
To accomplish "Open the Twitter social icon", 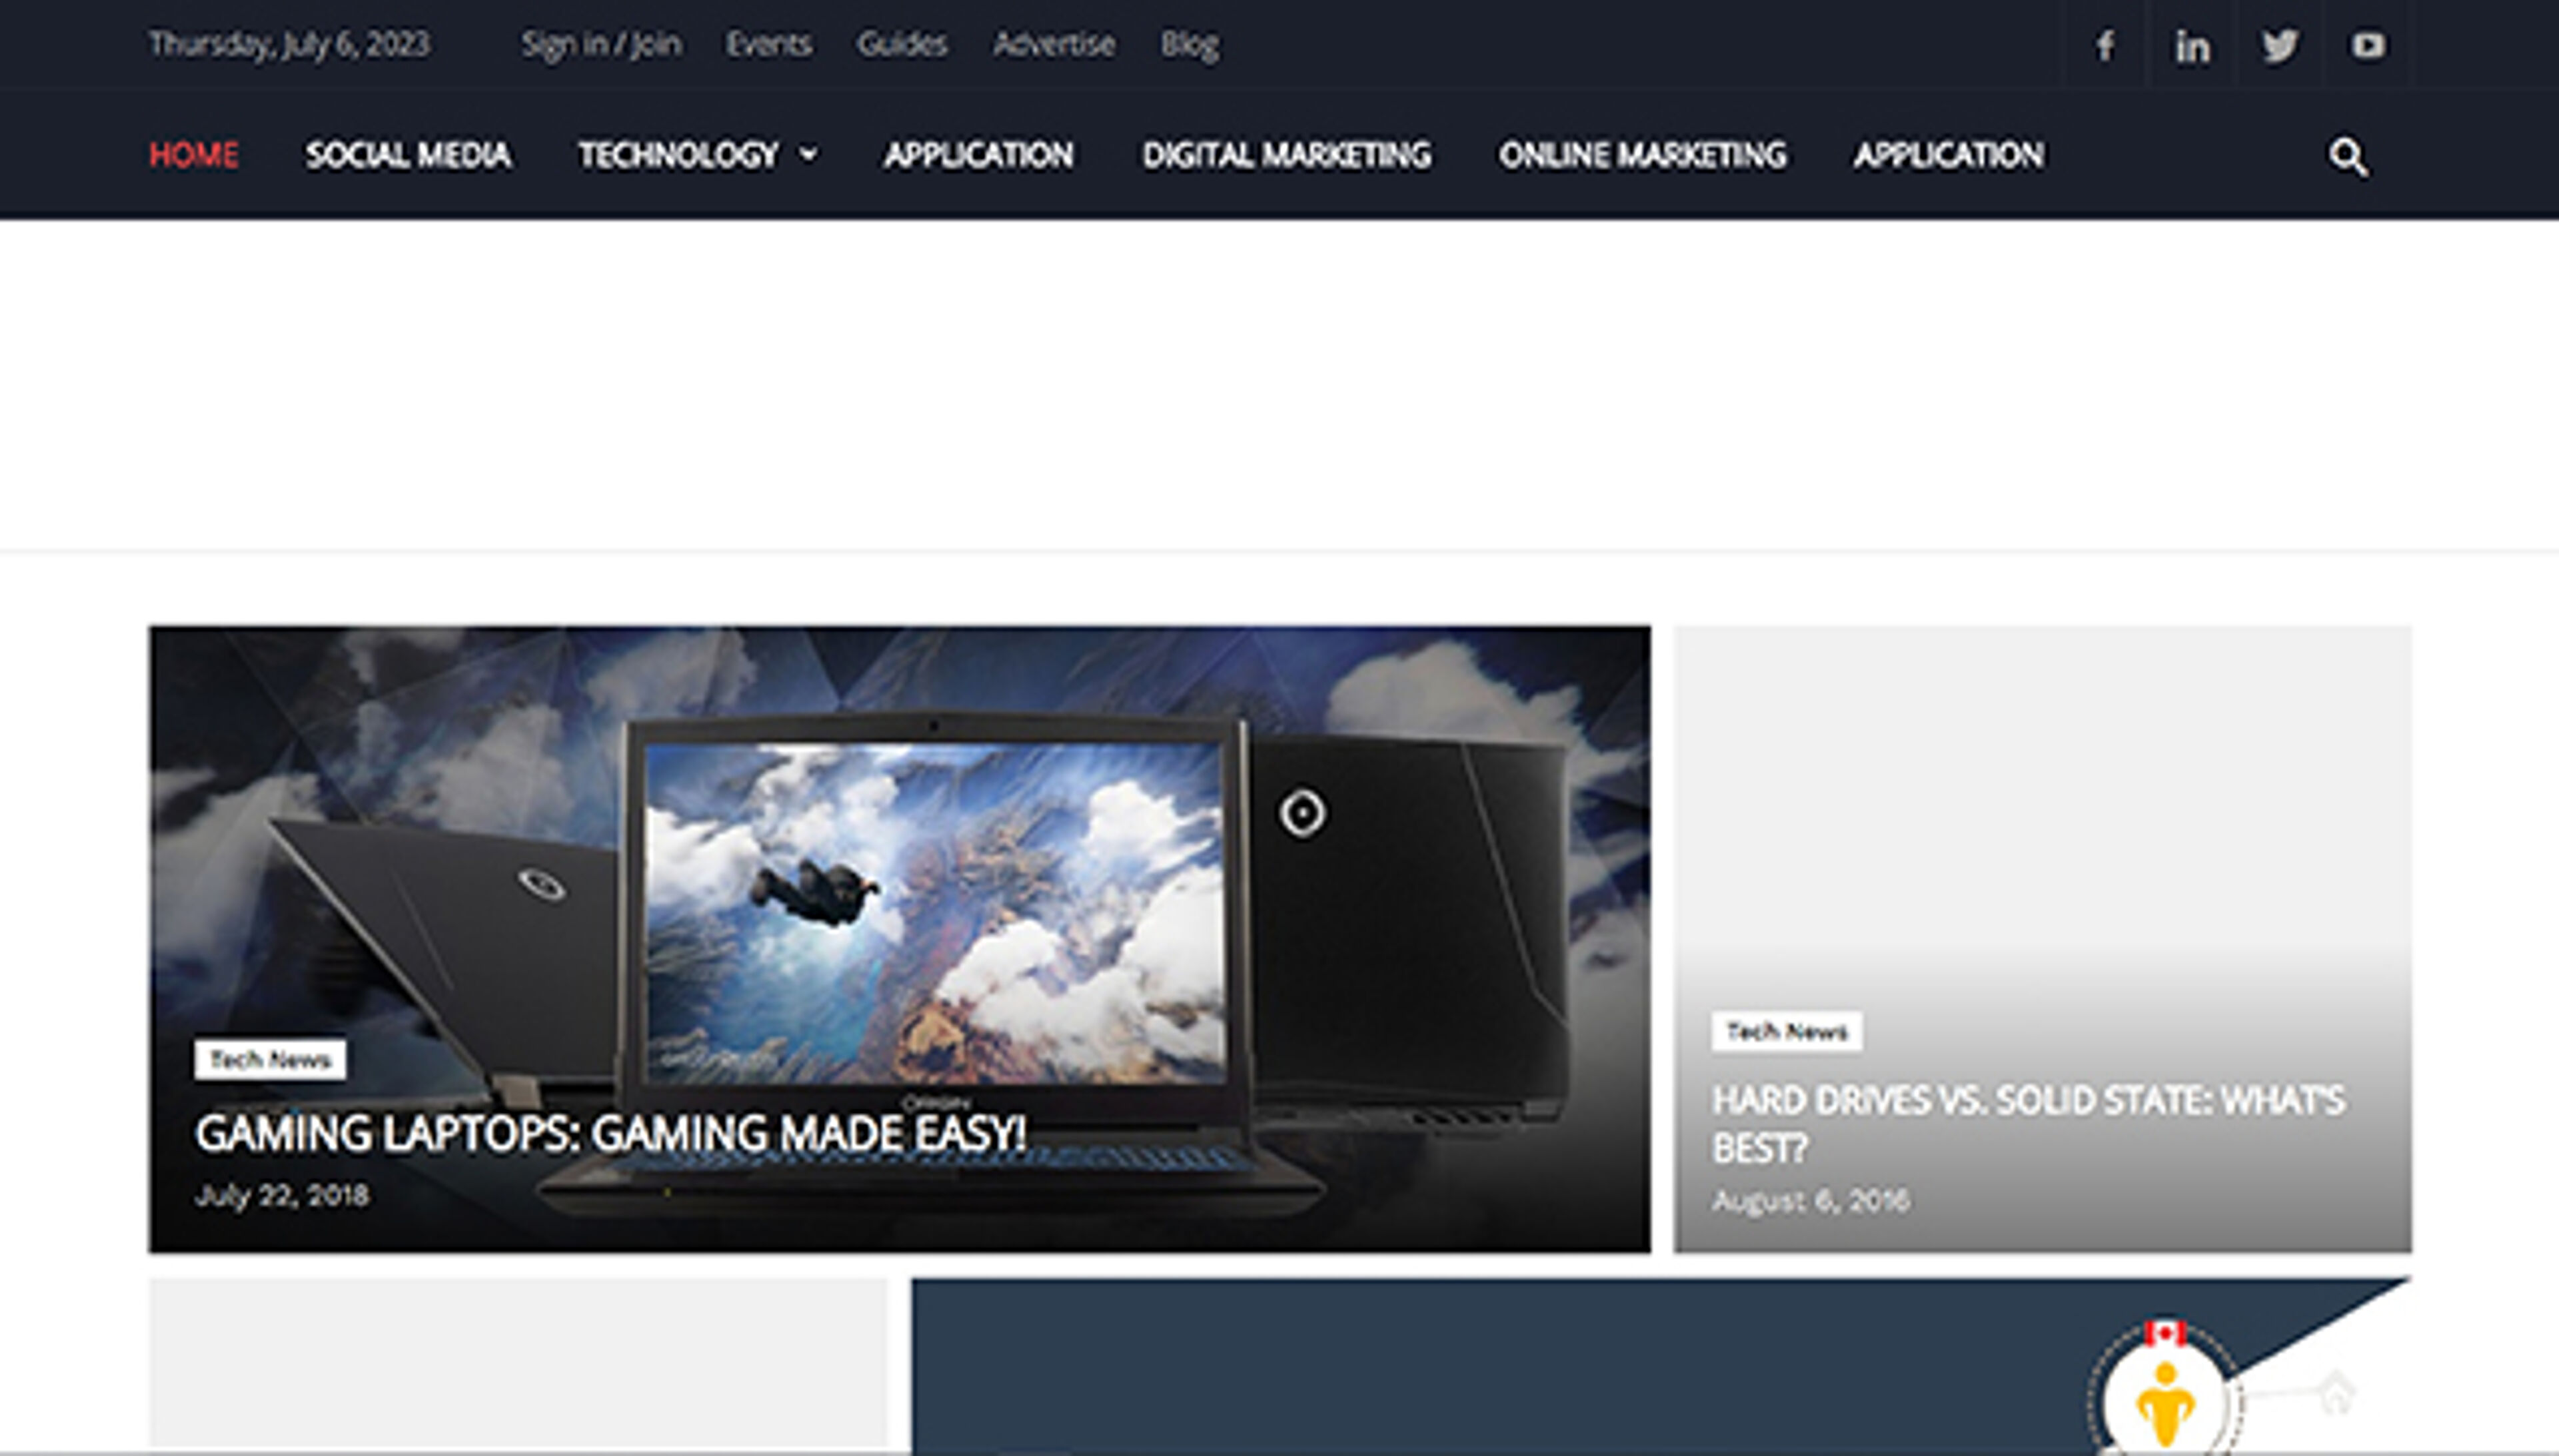I will coord(2279,46).
